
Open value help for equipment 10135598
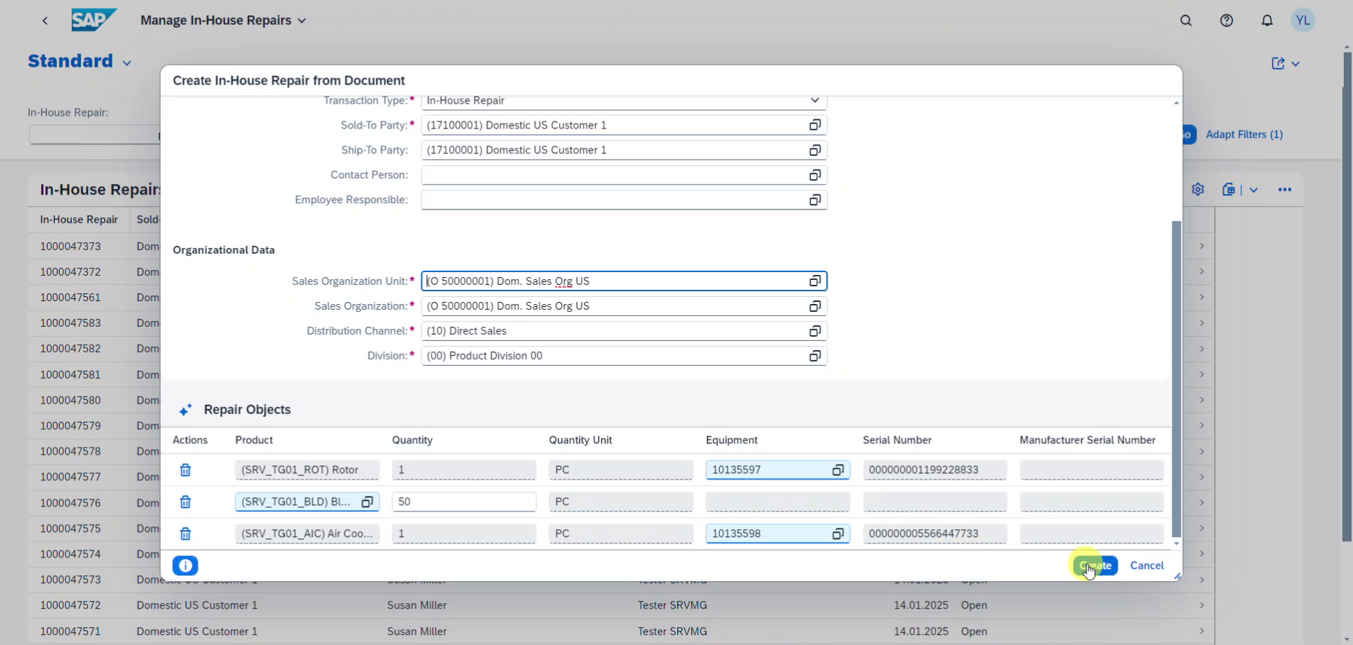(839, 533)
